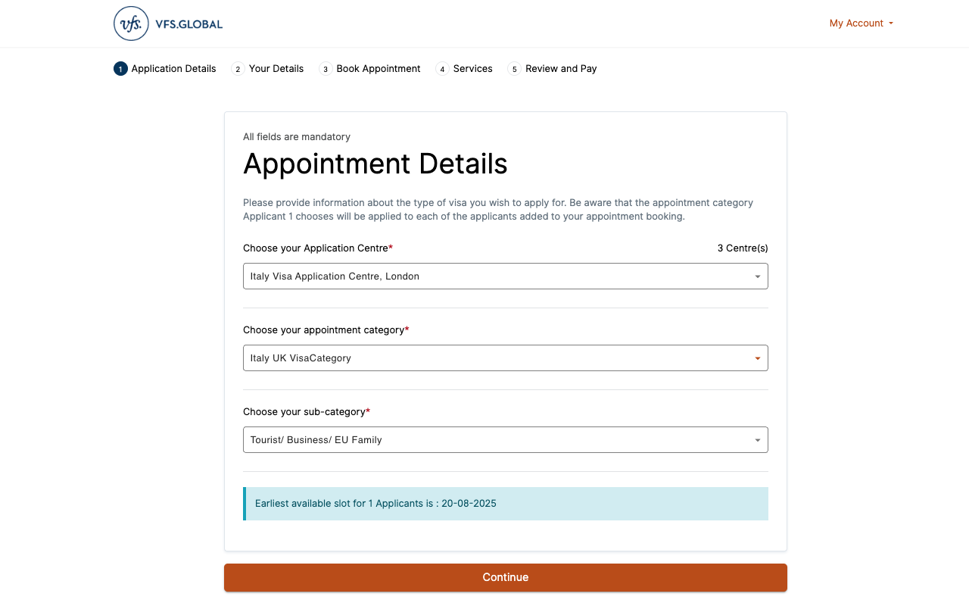This screenshot has width=969, height=606.
Task: Click the Continue button
Action: (x=505, y=577)
